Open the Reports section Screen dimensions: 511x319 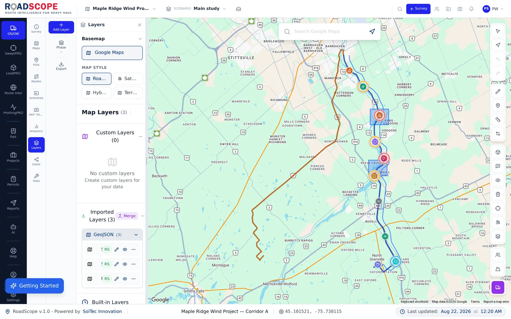pyautogui.click(x=13, y=205)
